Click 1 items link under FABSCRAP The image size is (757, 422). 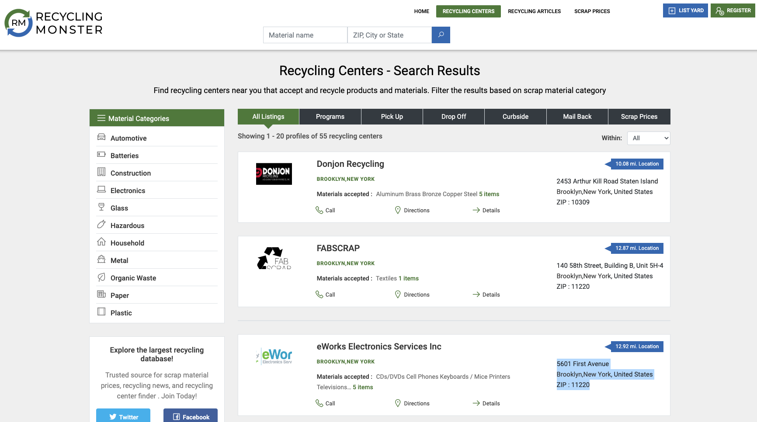[x=409, y=278]
